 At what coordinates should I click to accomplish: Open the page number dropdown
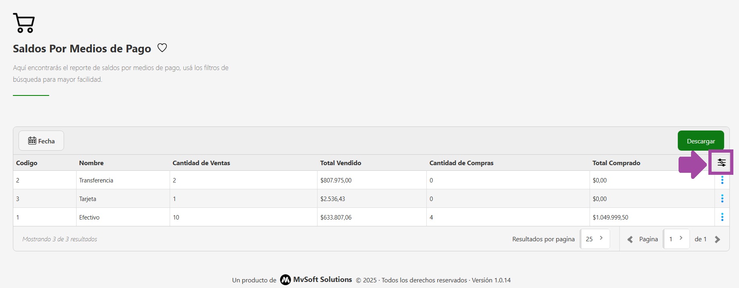[676, 239]
